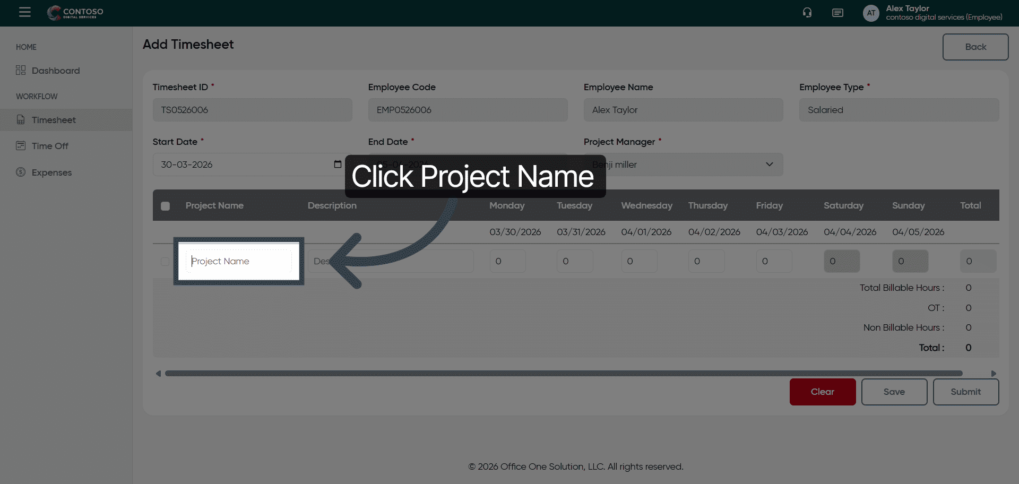This screenshot has height=484, width=1019.
Task: Open Expenses in sidebar
Action: pos(51,172)
